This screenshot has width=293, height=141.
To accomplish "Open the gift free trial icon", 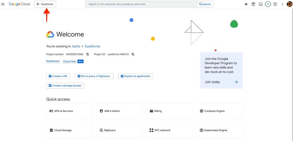I will coord(254,4).
